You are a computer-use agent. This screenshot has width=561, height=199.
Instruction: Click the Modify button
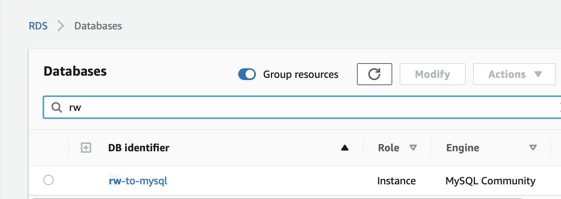tap(433, 74)
